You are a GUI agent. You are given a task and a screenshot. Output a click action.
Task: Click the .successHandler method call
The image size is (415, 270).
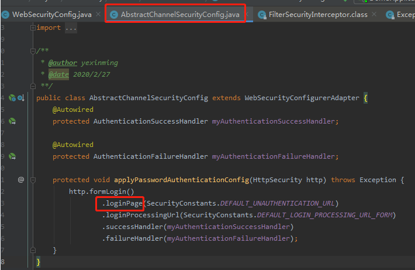[133, 227]
